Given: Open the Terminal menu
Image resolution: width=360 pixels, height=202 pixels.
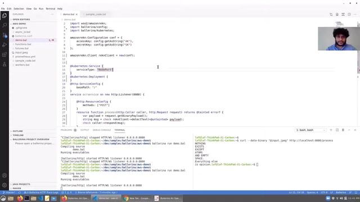Looking at the screenshot, I should (50, 9).
